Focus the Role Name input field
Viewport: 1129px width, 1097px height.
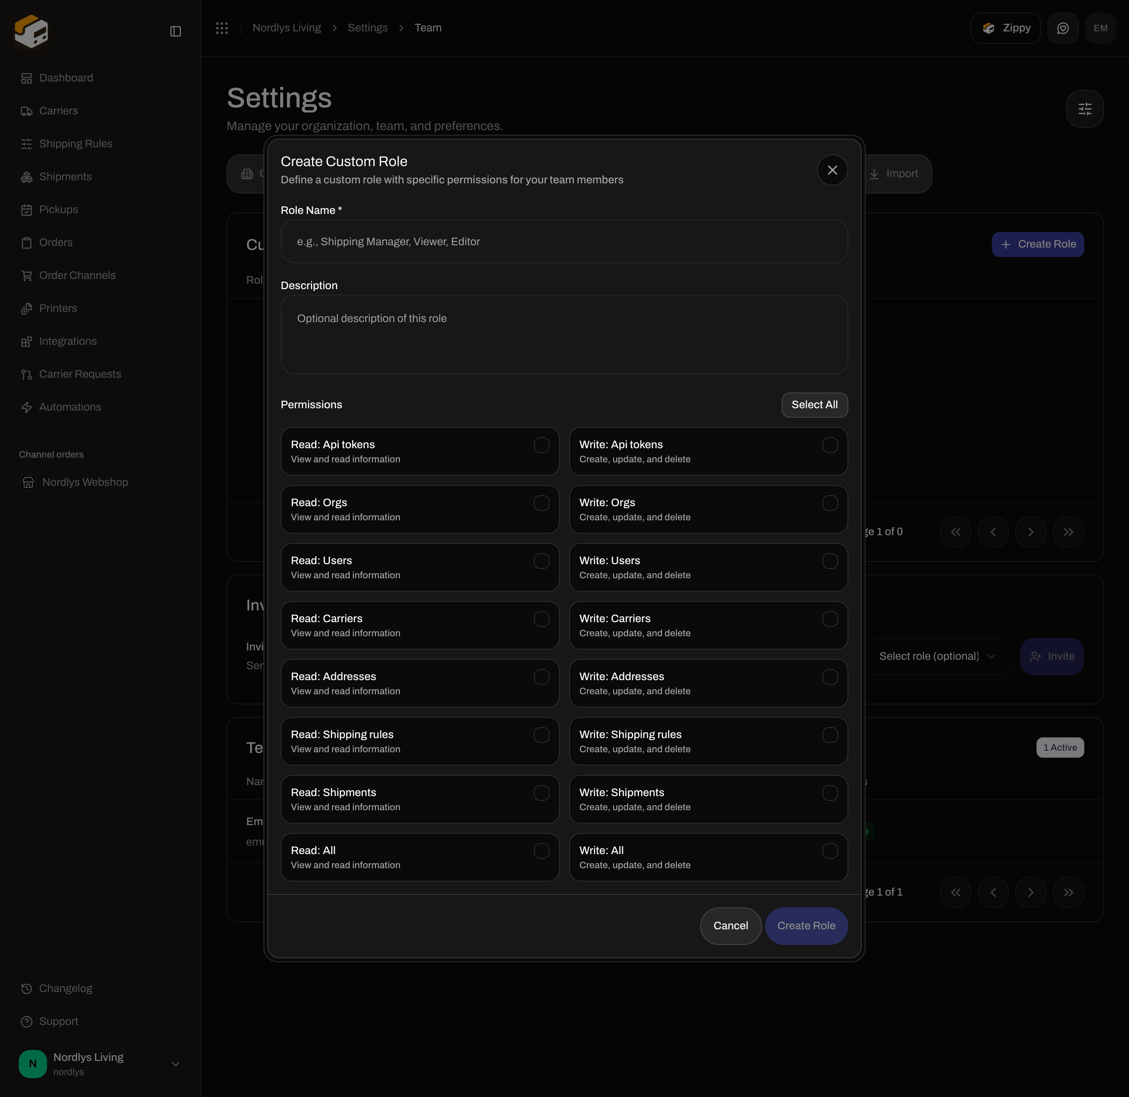(564, 241)
